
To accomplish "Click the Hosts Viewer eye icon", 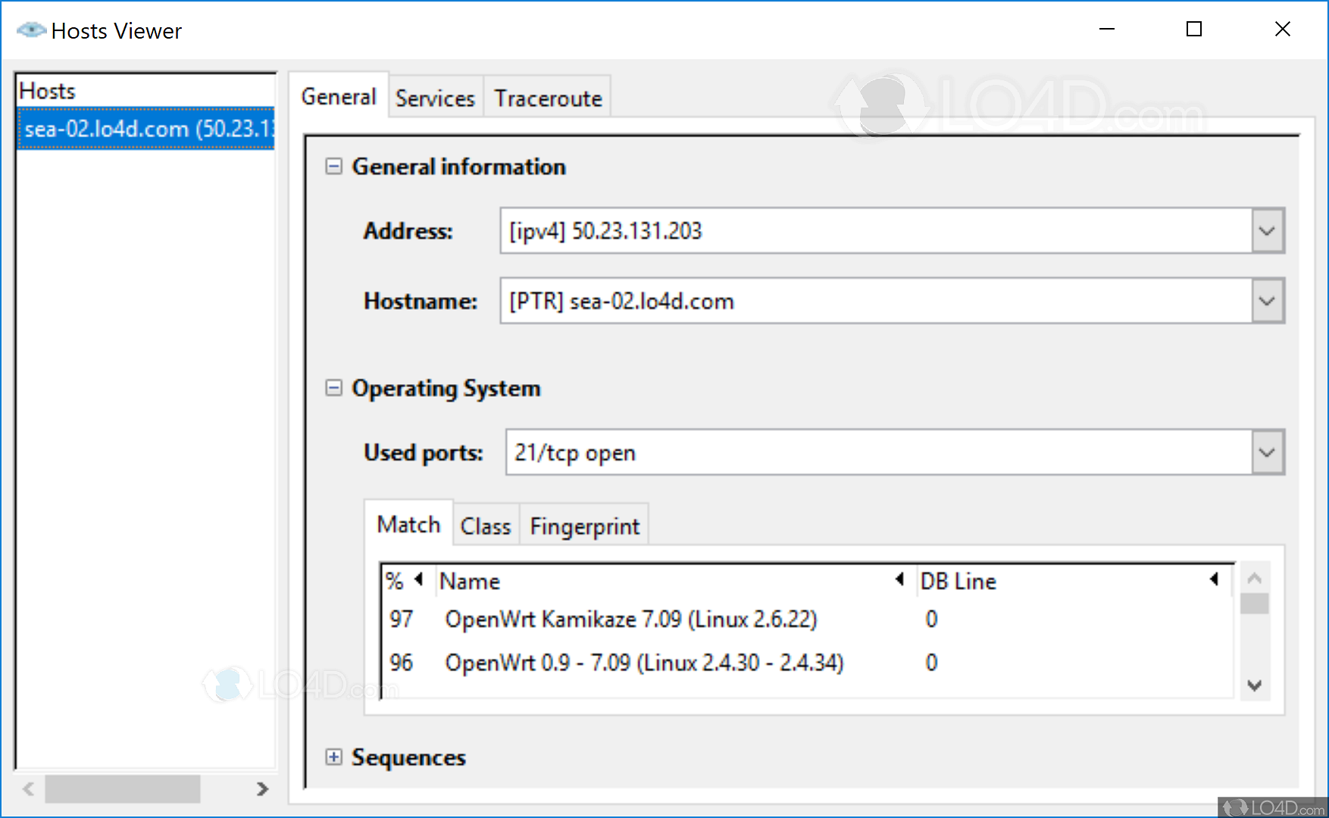I will (31, 30).
